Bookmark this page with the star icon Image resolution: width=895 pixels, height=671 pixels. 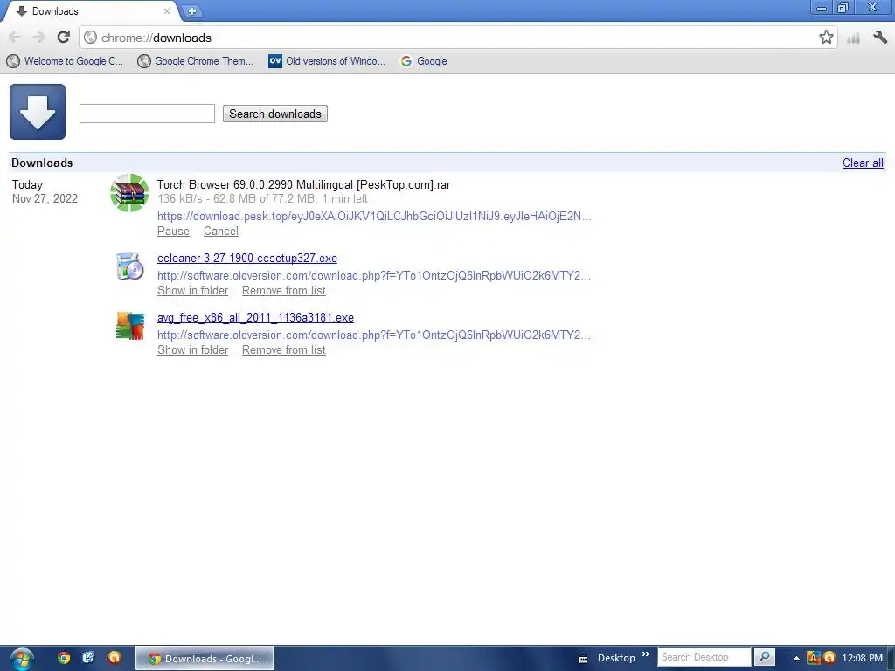click(825, 38)
